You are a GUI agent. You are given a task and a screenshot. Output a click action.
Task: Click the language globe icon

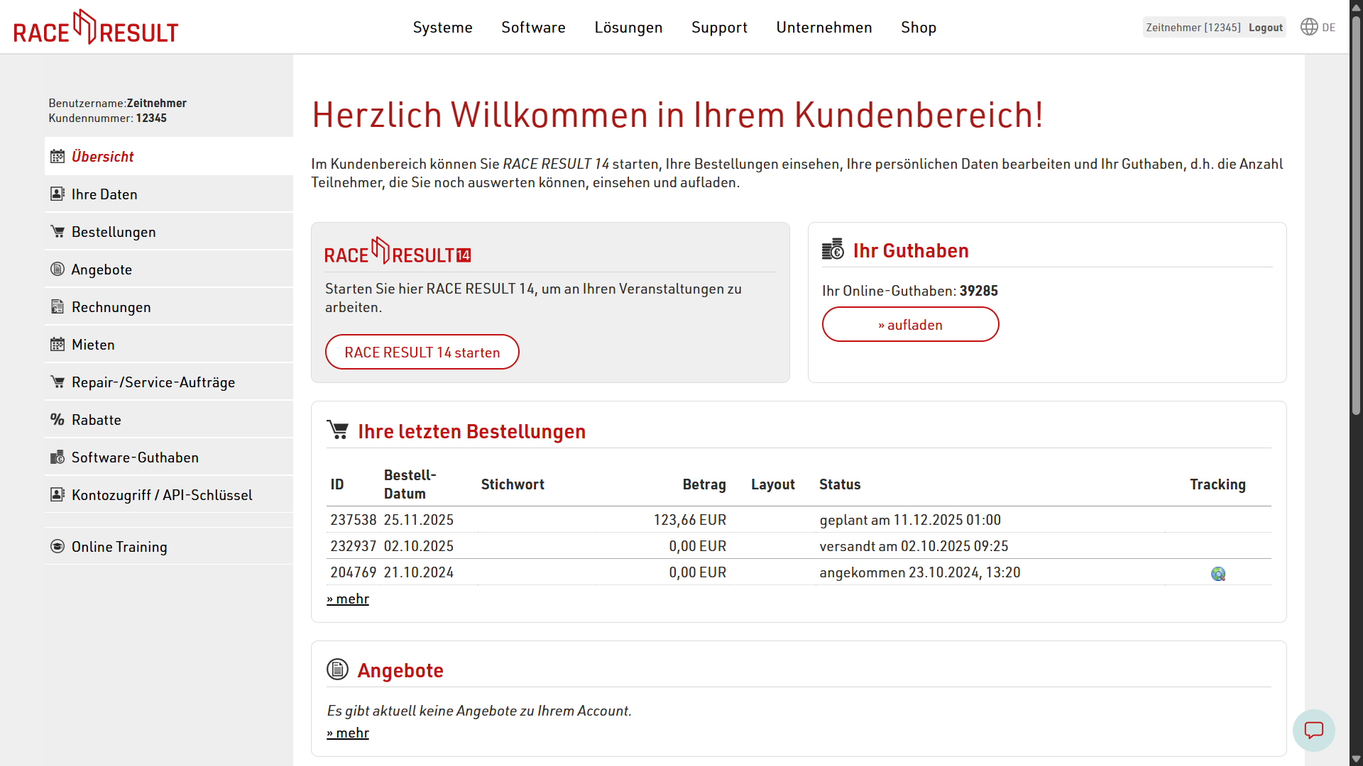pyautogui.click(x=1308, y=27)
